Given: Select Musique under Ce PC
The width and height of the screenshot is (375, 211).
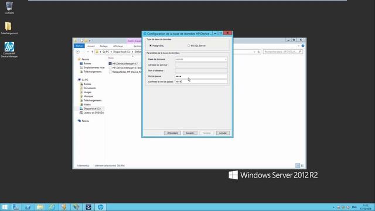Looking at the screenshot, I should click(x=86, y=96).
